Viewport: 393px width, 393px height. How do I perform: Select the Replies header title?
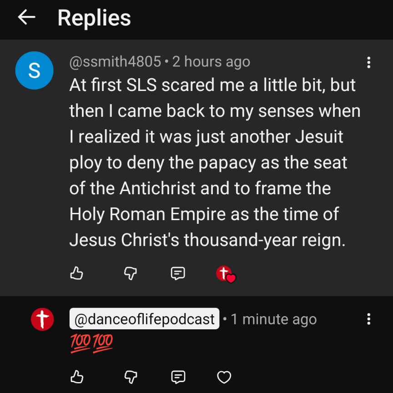point(94,18)
